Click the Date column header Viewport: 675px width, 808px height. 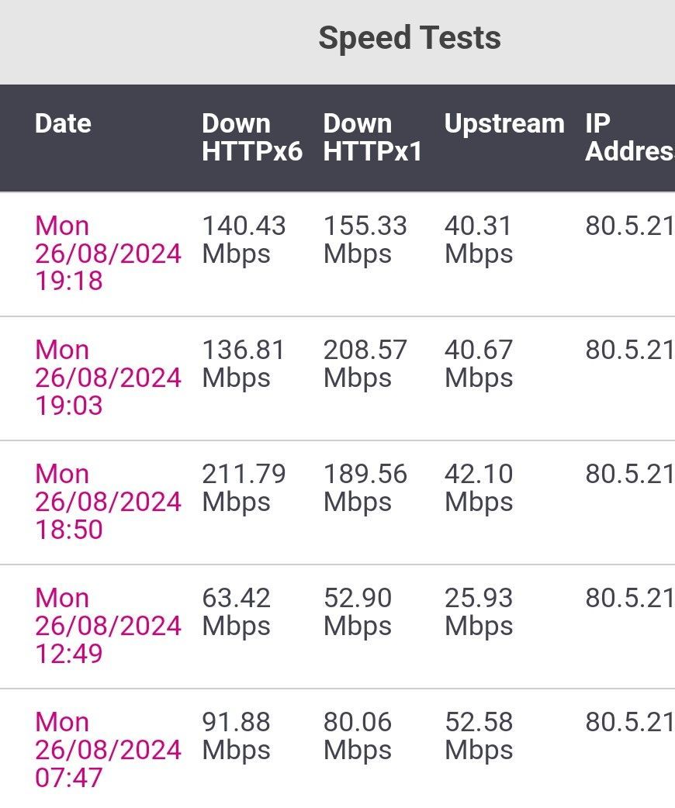(63, 123)
